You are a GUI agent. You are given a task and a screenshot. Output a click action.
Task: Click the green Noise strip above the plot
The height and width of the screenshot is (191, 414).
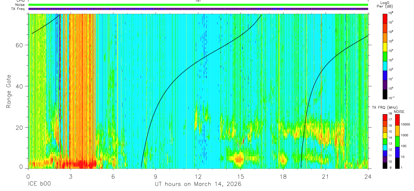[x=198, y=5]
